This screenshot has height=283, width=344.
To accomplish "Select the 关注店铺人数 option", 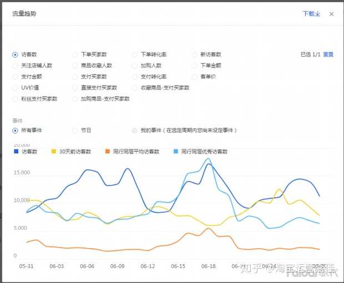I will pos(15,65).
